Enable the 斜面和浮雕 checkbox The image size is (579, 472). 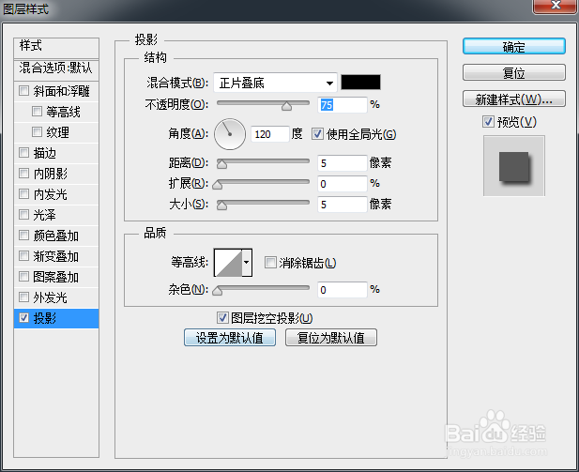24,90
